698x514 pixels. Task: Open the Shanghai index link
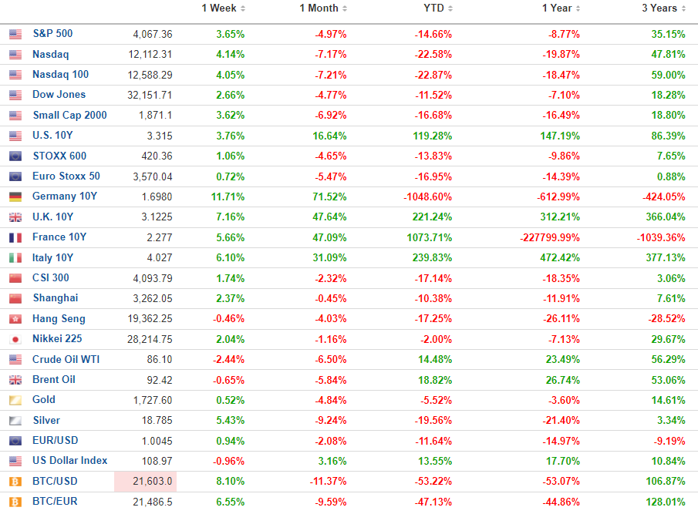coord(56,298)
